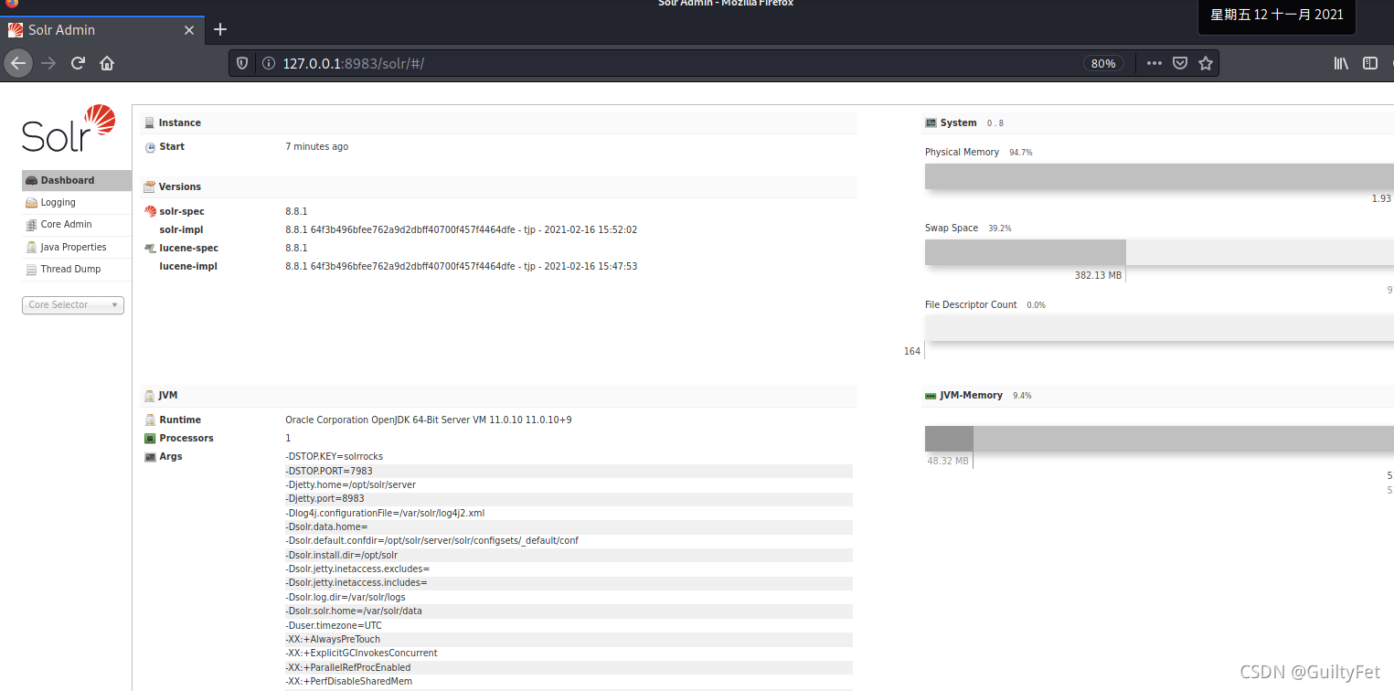Screen dimensions: 1394x691
Task: Click the date display in top panel
Action: 1276,16
